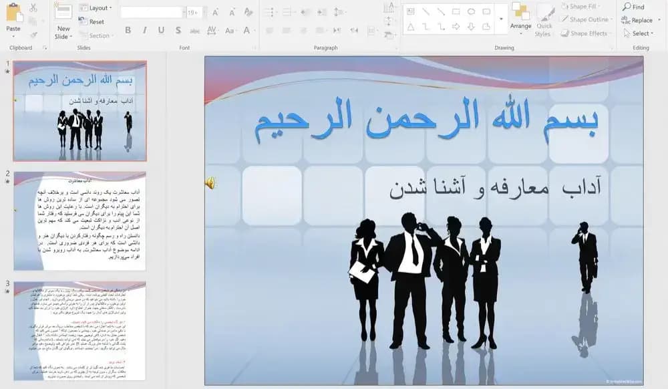Toggle Italic formatting
This screenshot has width=668, height=389.
click(x=145, y=30)
